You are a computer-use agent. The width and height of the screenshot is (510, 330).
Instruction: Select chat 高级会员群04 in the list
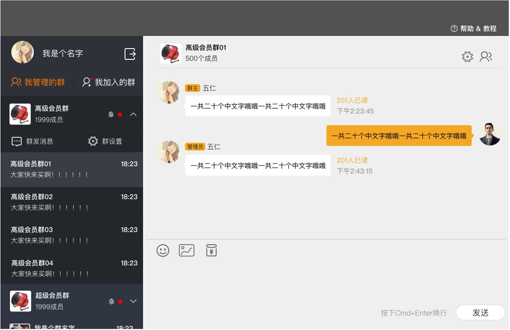point(71,268)
